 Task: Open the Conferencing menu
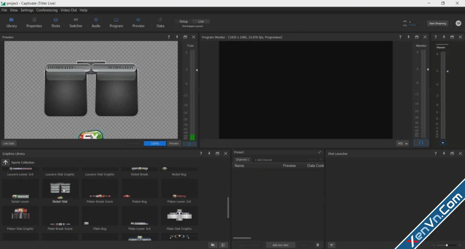coord(47,10)
